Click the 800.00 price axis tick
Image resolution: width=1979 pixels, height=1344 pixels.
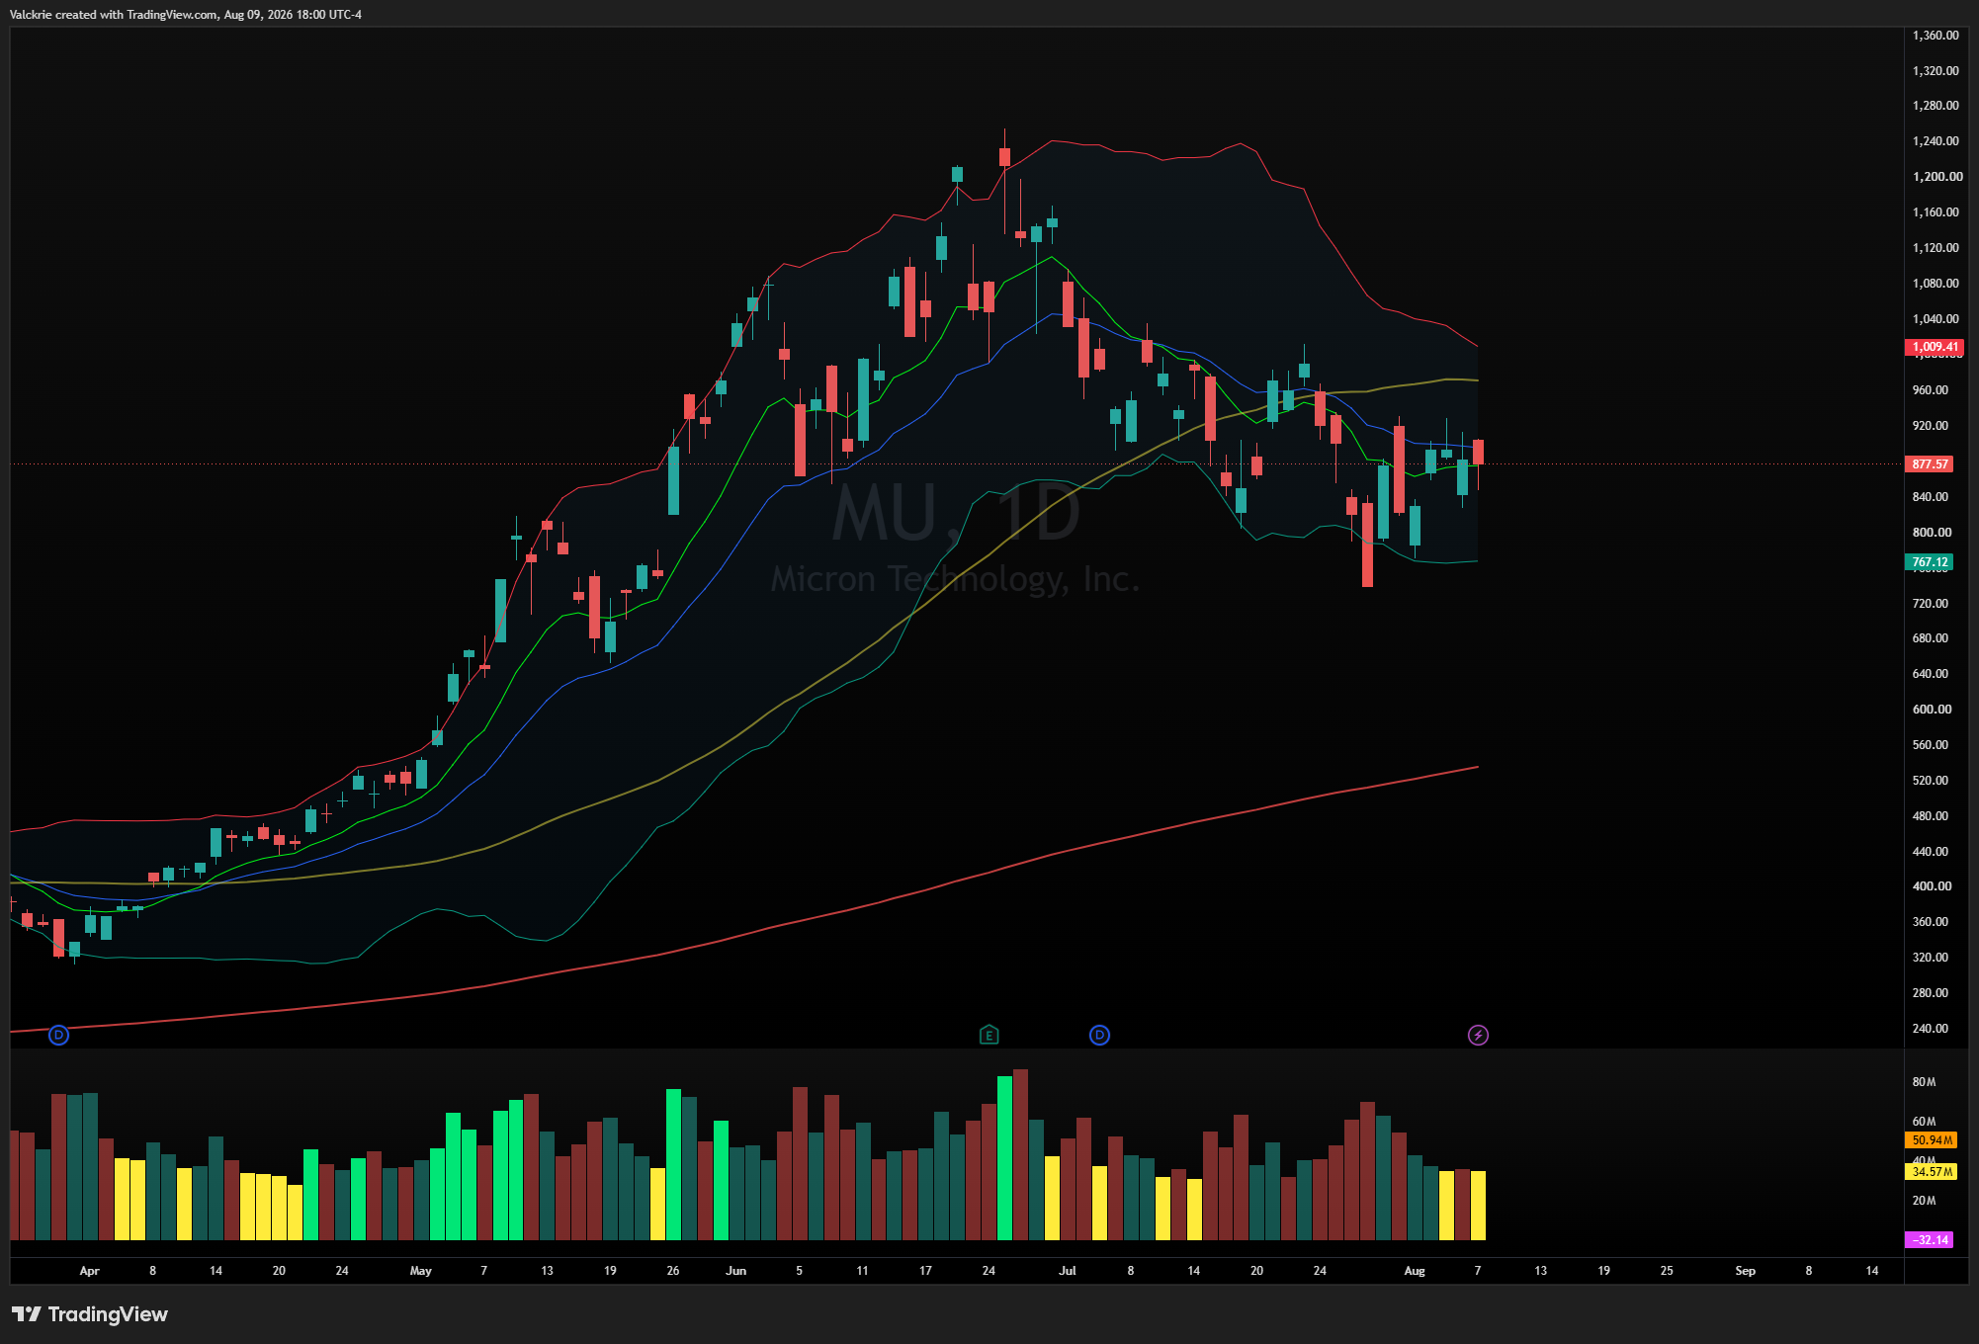[x=1931, y=533]
